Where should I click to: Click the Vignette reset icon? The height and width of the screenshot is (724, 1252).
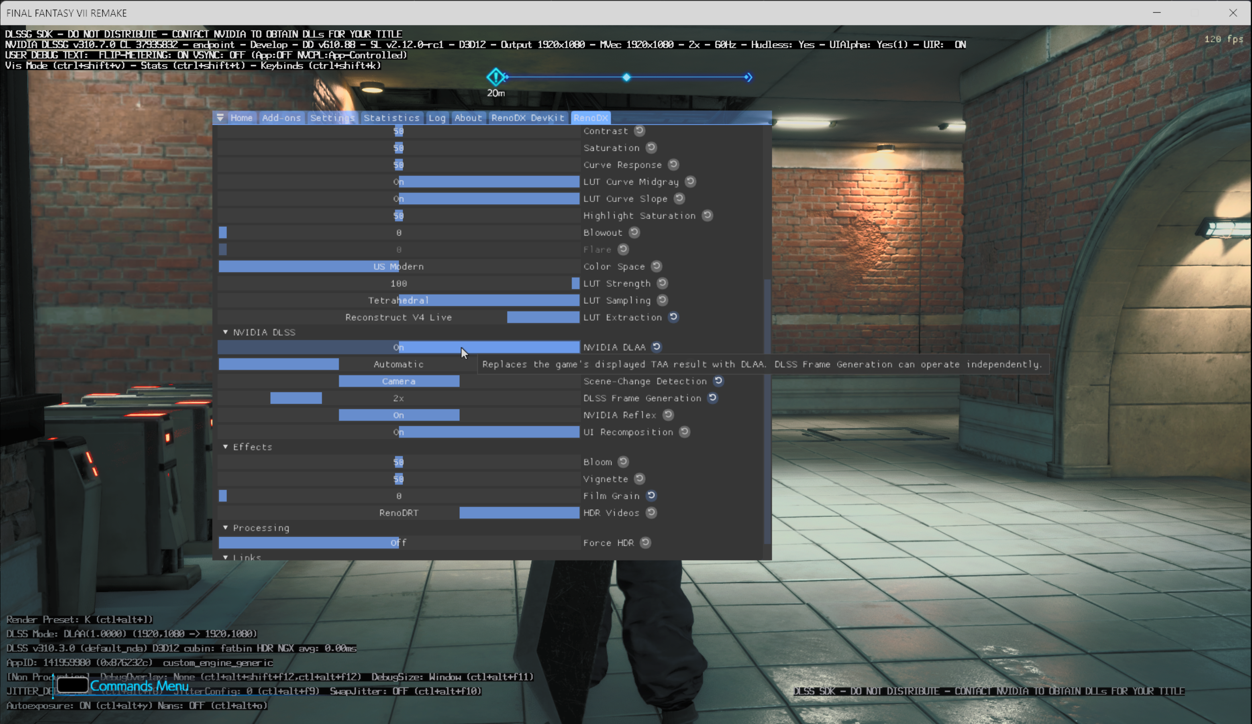pyautogui.click(x=639, y=479)
